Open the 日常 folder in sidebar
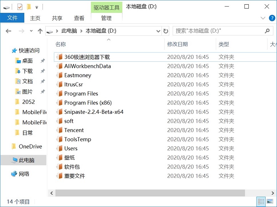 [24, 133]
